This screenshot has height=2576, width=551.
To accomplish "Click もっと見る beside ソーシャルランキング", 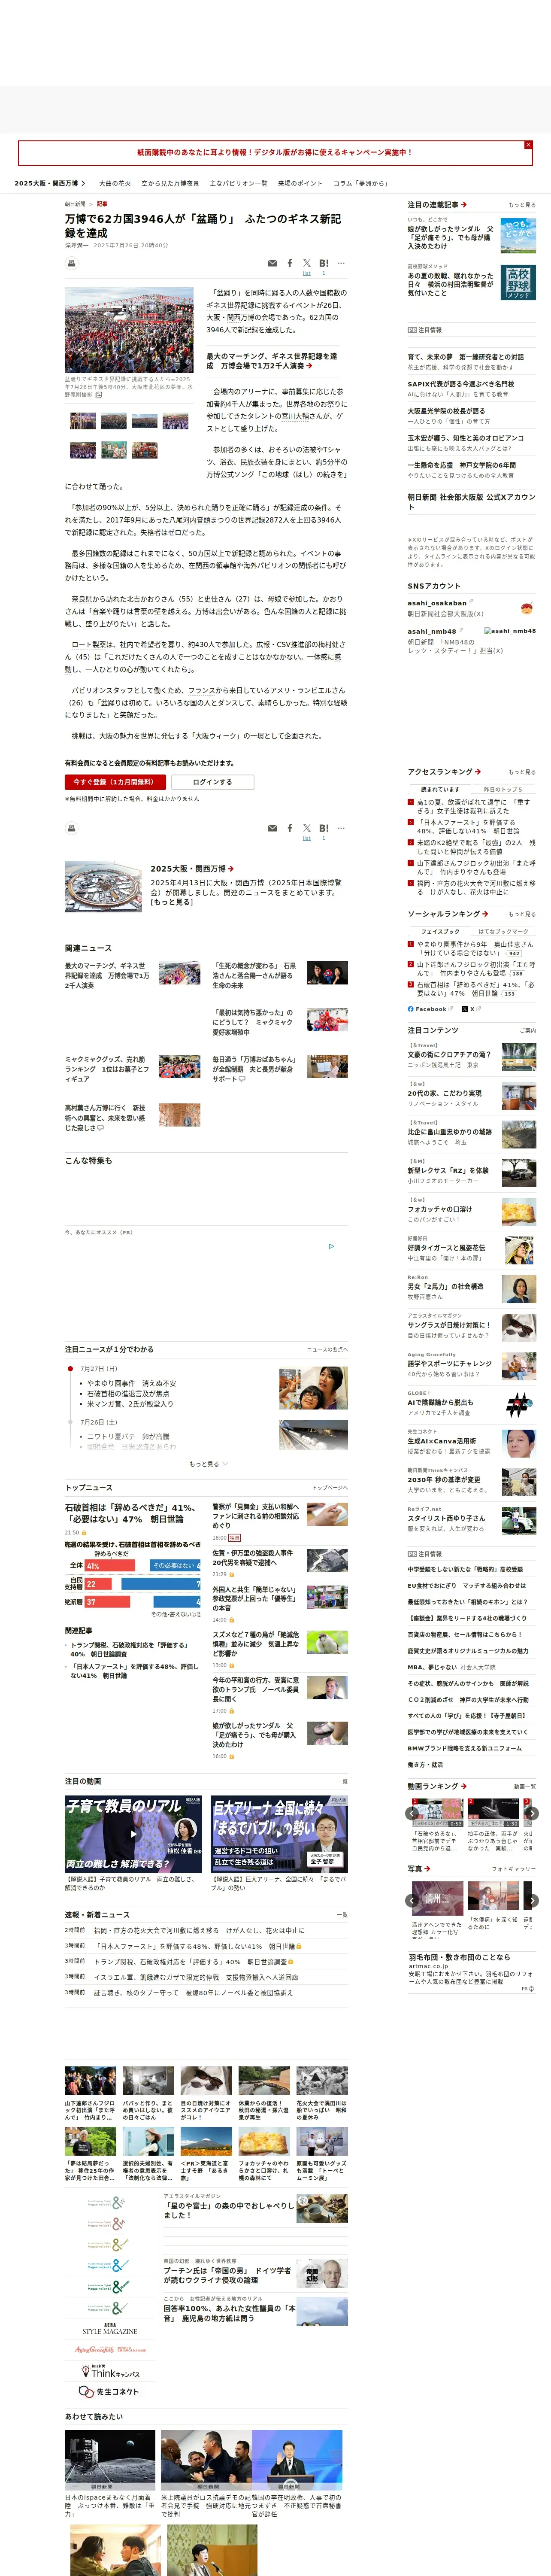I will click(521, 914).
